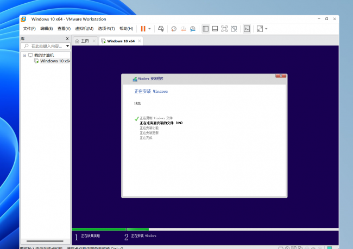
Task: Toggle the library sidebar visibility icon
Action: coord(205,29)
